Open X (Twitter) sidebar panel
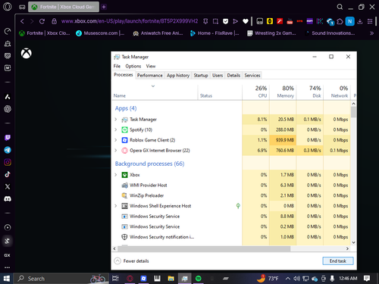 click(8, 186)
